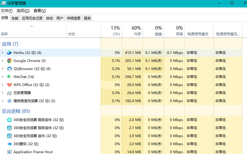Sort by the 名称 column header

click(33, 32)
